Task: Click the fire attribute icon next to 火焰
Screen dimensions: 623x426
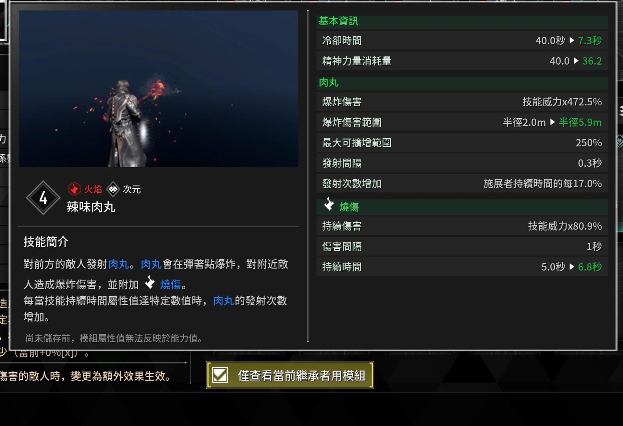Action: 74,189
